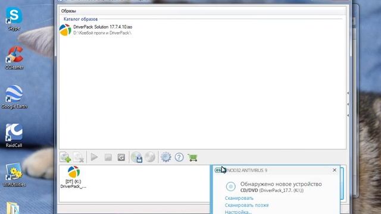Click the Каталог образов header
Viewport: 381px width, 214px height.
pos(80,19)
